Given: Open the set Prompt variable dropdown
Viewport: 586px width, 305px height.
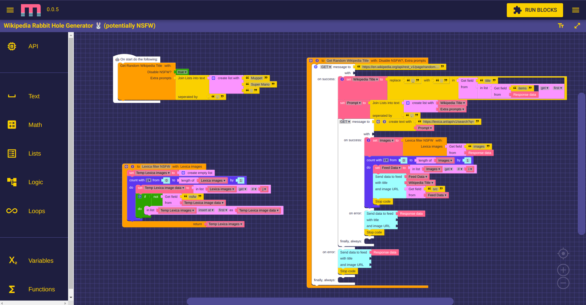Looking at the screenshot, I should pos(354,103).
